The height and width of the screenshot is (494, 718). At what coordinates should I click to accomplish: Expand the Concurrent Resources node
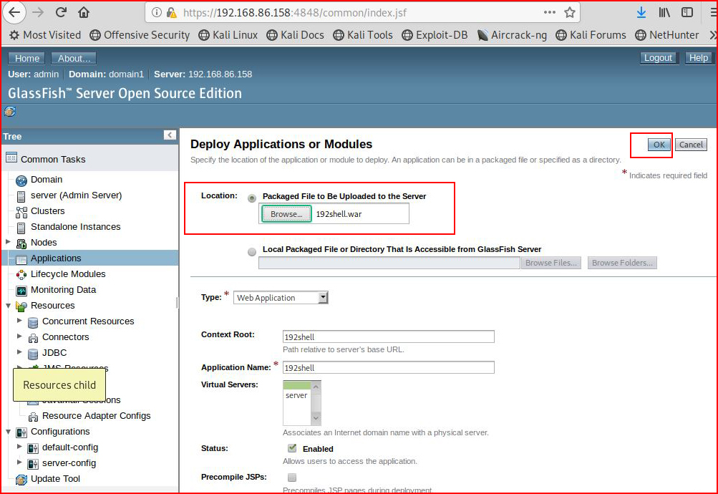(x=19, y=321)
